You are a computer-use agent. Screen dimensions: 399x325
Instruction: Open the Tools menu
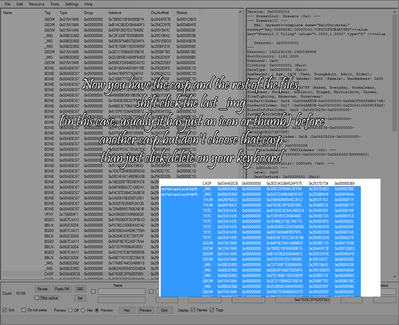coord(55,4)
